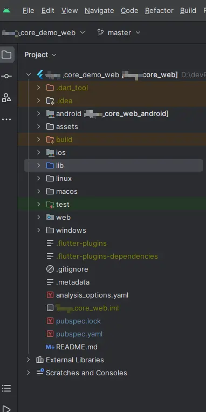Expand the linux folder
The image size is (206, 412).
(x=39, y=178)
